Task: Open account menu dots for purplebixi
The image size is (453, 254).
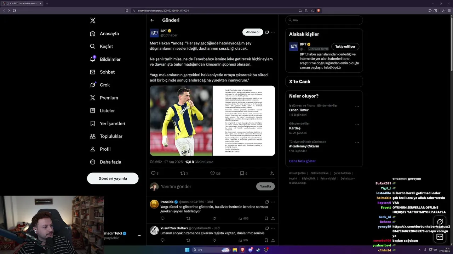Action: 139,235
